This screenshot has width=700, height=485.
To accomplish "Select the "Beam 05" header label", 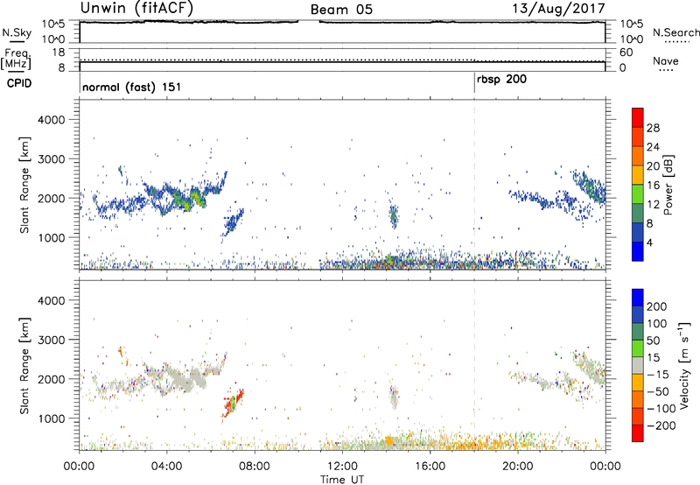I will point(341,10).
